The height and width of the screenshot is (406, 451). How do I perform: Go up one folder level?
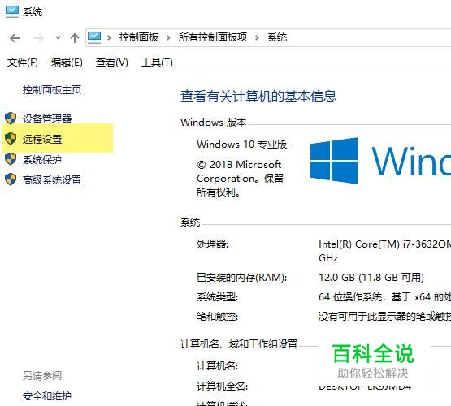(x=75, y=37)
